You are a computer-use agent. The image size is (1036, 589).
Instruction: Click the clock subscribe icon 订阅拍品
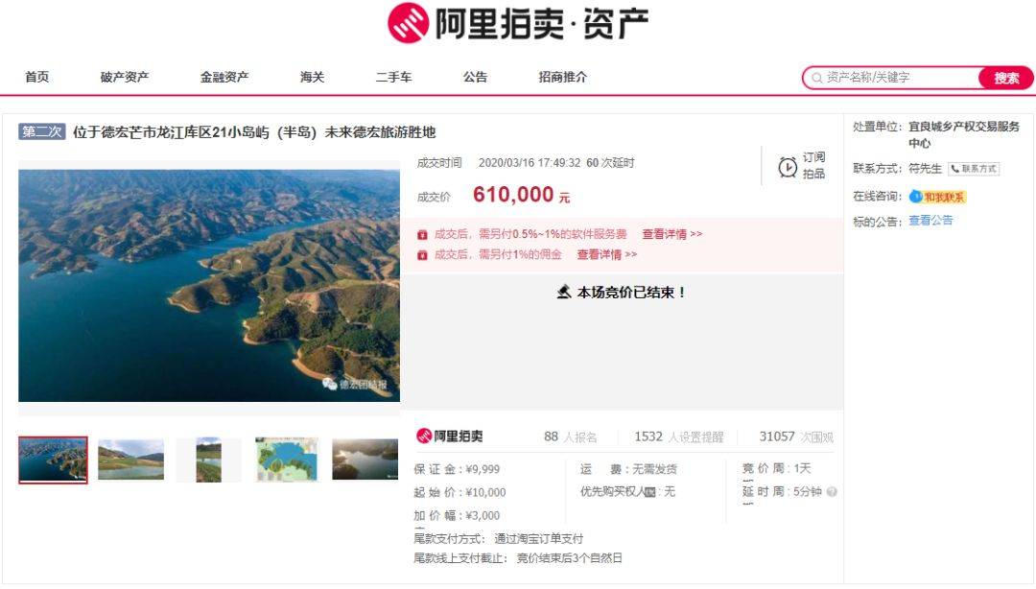788,167
